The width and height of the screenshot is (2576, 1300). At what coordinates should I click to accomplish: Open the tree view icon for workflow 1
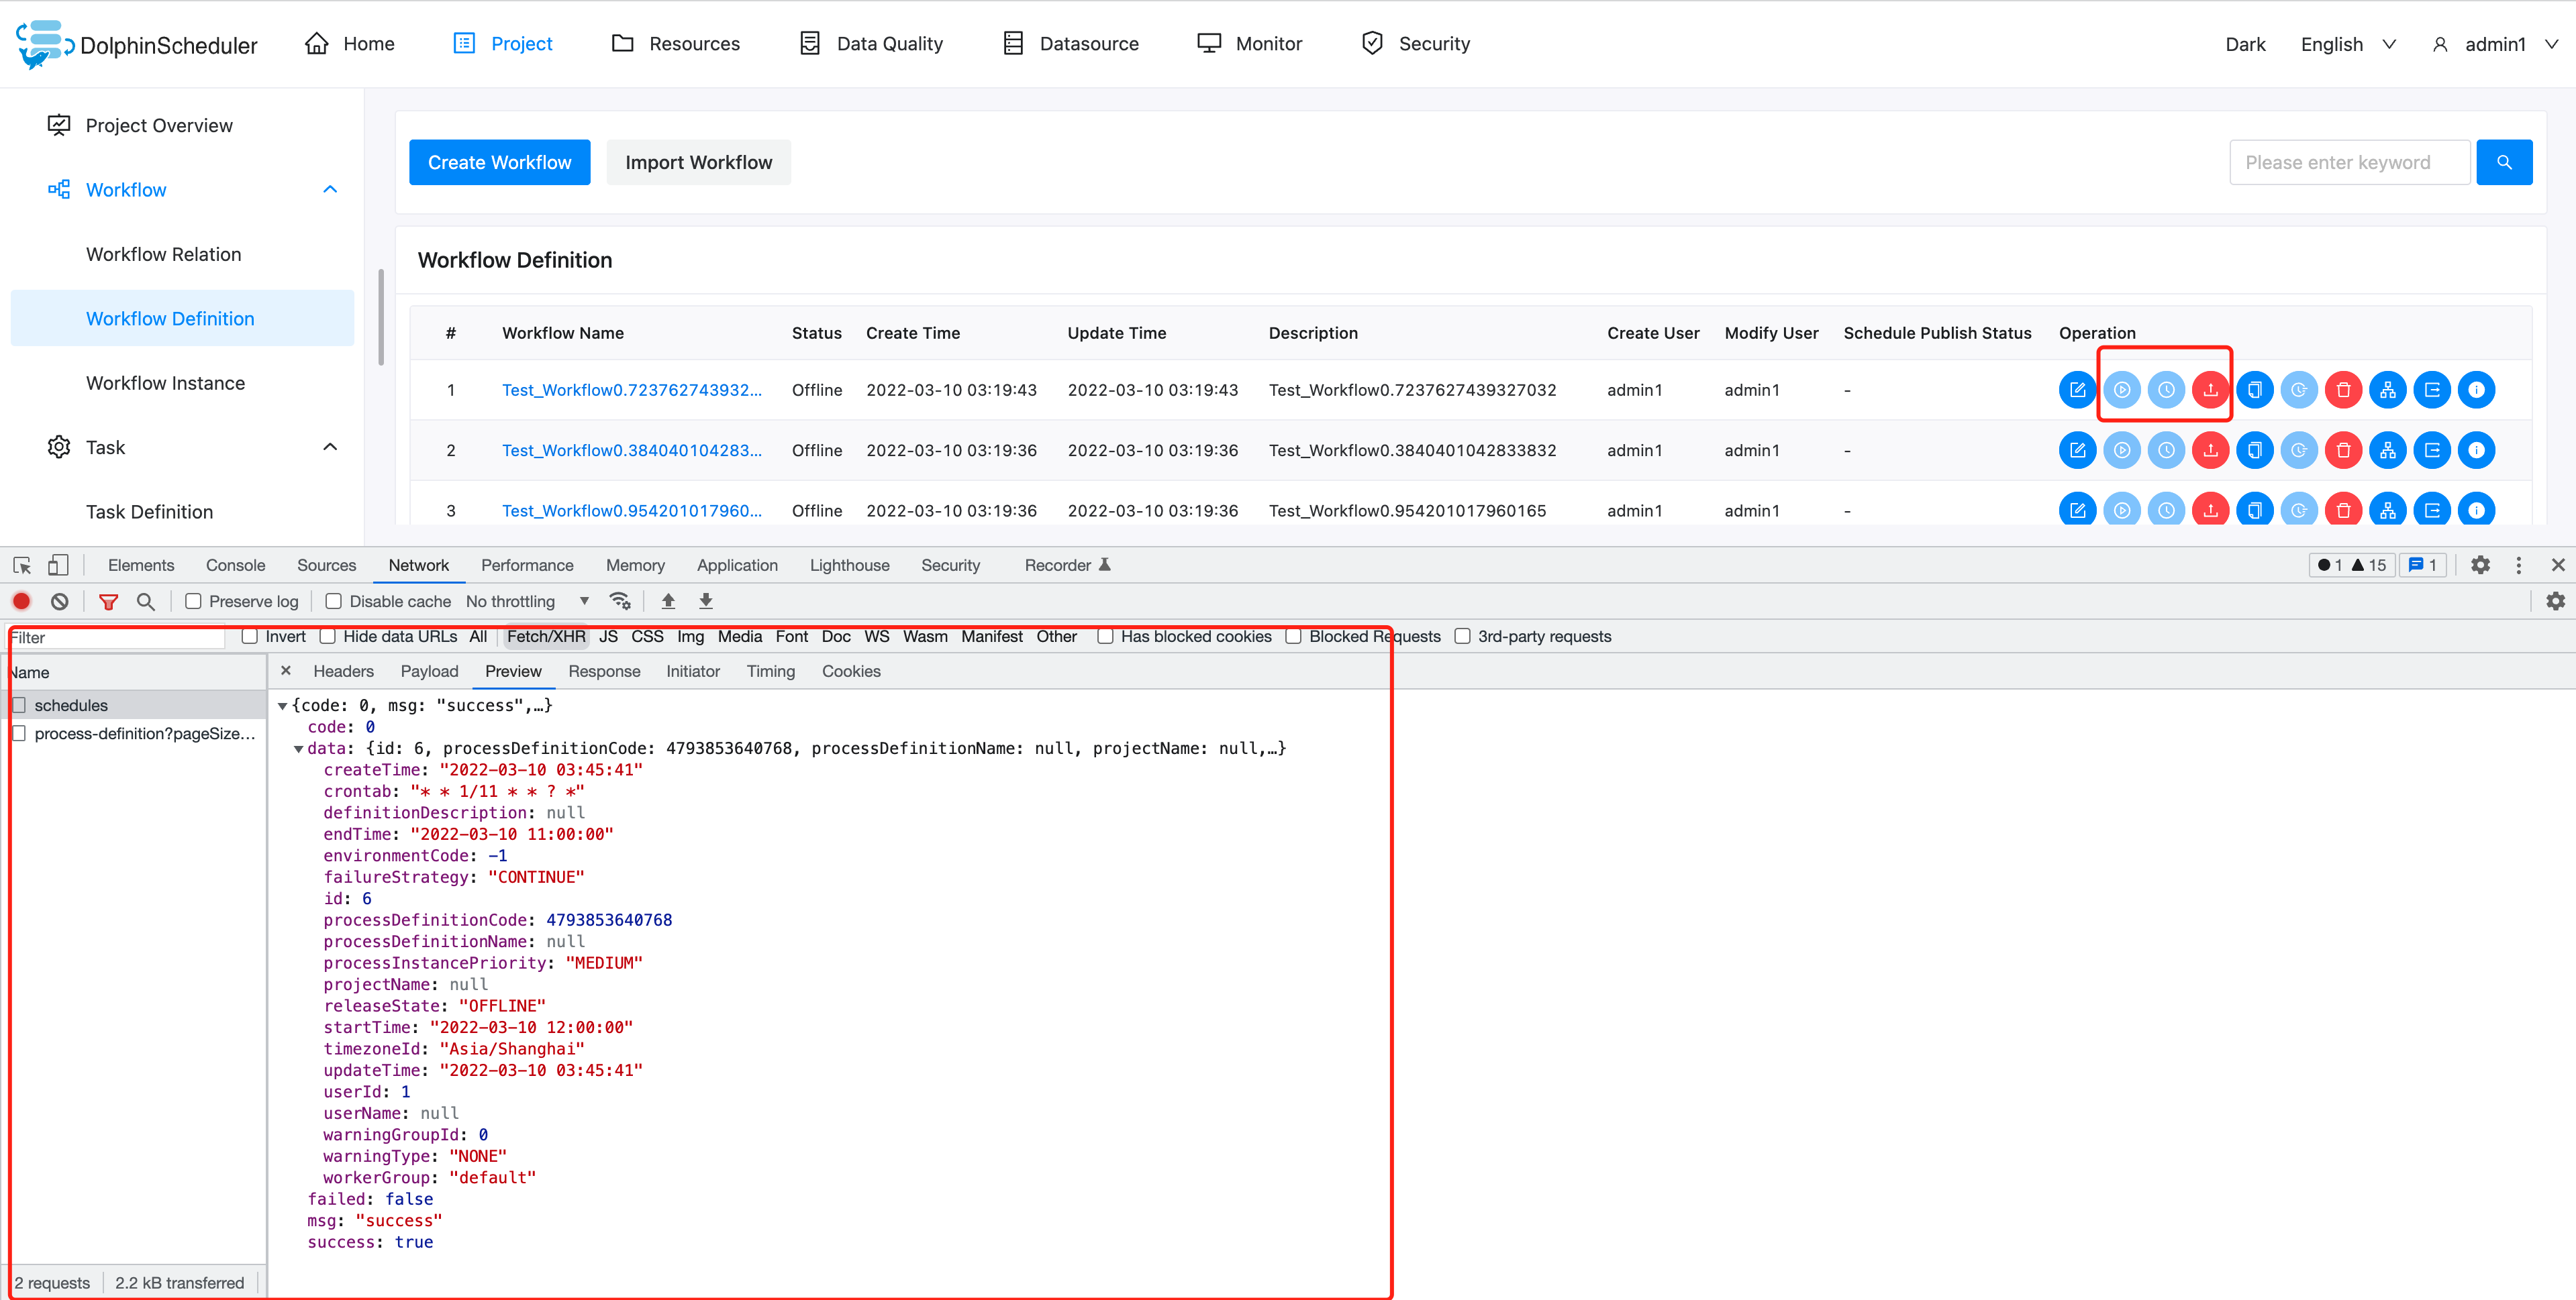(x=2388, y=390)
